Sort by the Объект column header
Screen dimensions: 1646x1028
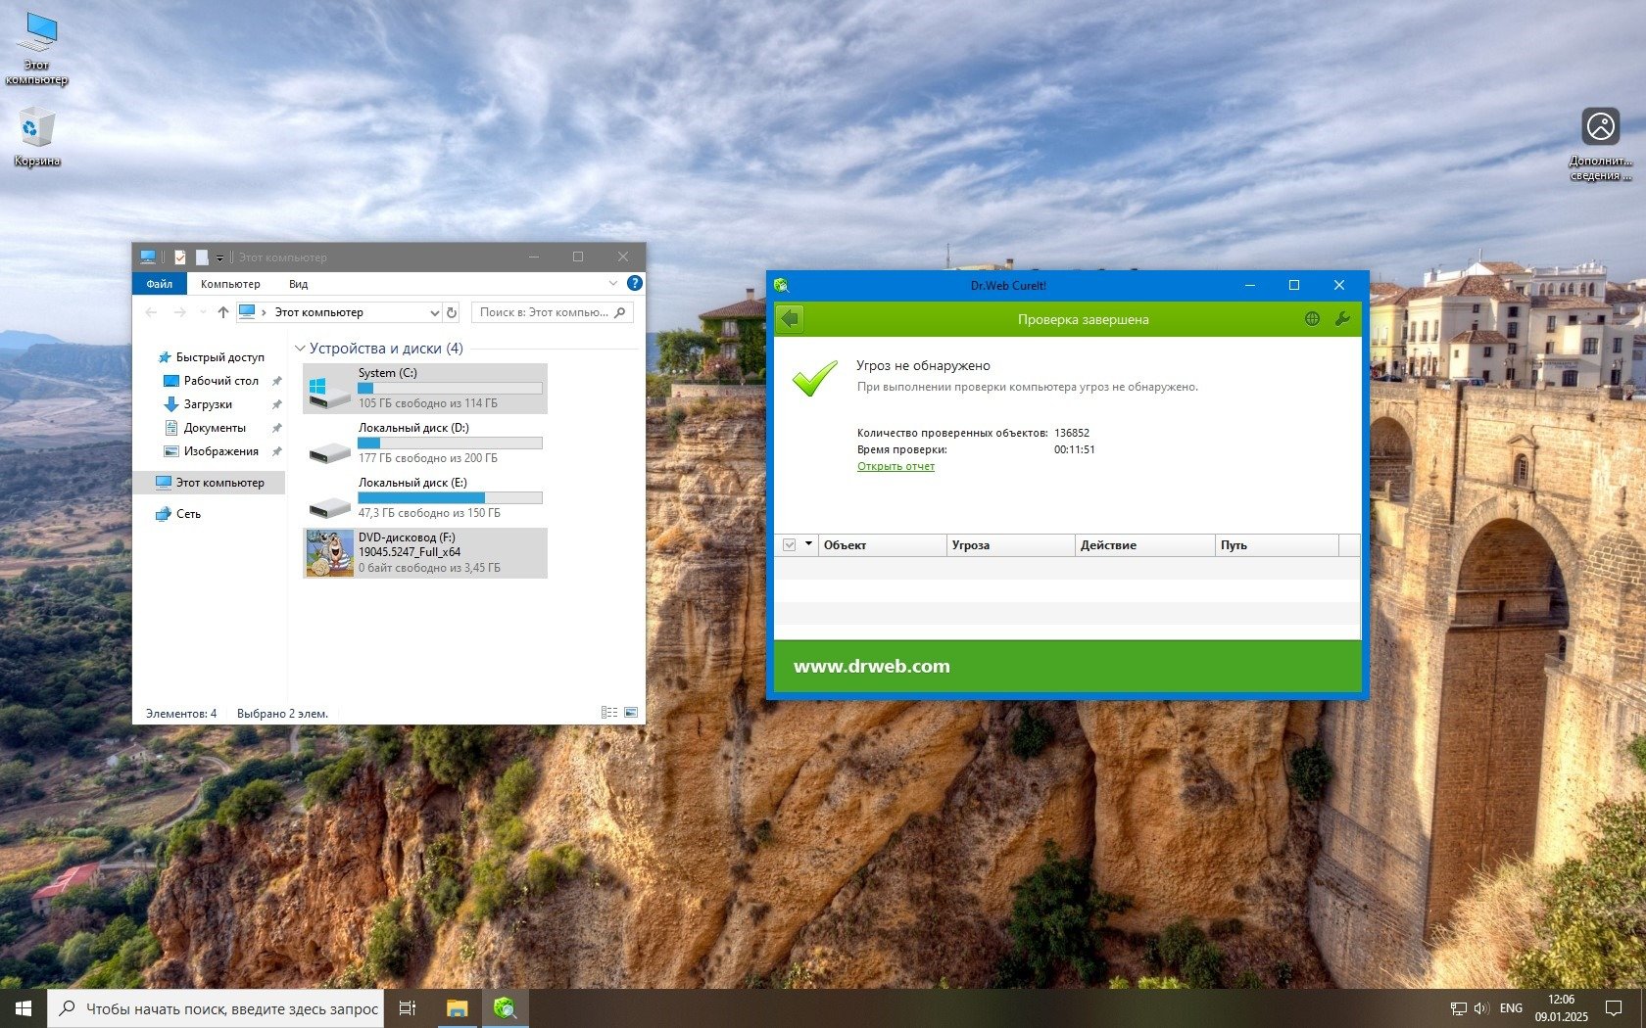[x=882, y=545]
